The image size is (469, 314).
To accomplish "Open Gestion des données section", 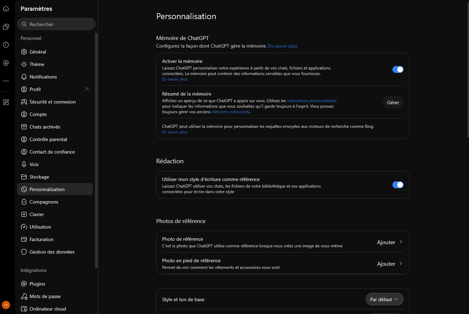I will (x=55, y=252).
